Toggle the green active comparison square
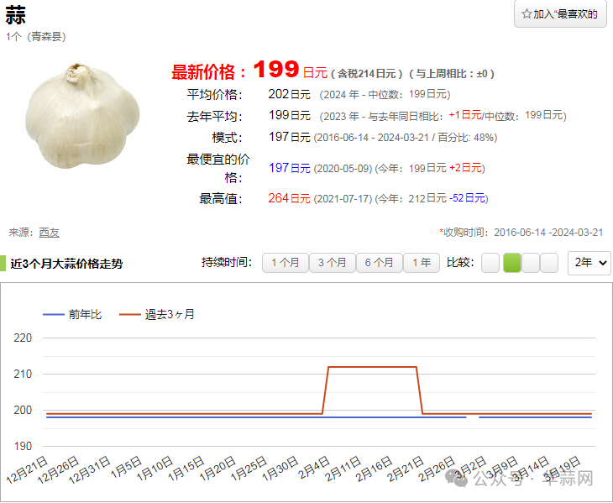Viewport: 613px width, 503px height. click(x=511, y=263)
